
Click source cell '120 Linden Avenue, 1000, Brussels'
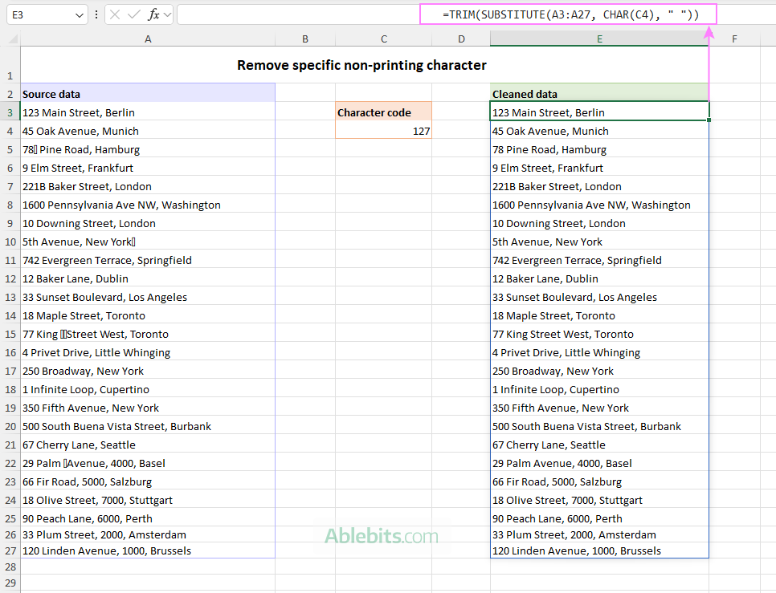click(x=148, y=550)
